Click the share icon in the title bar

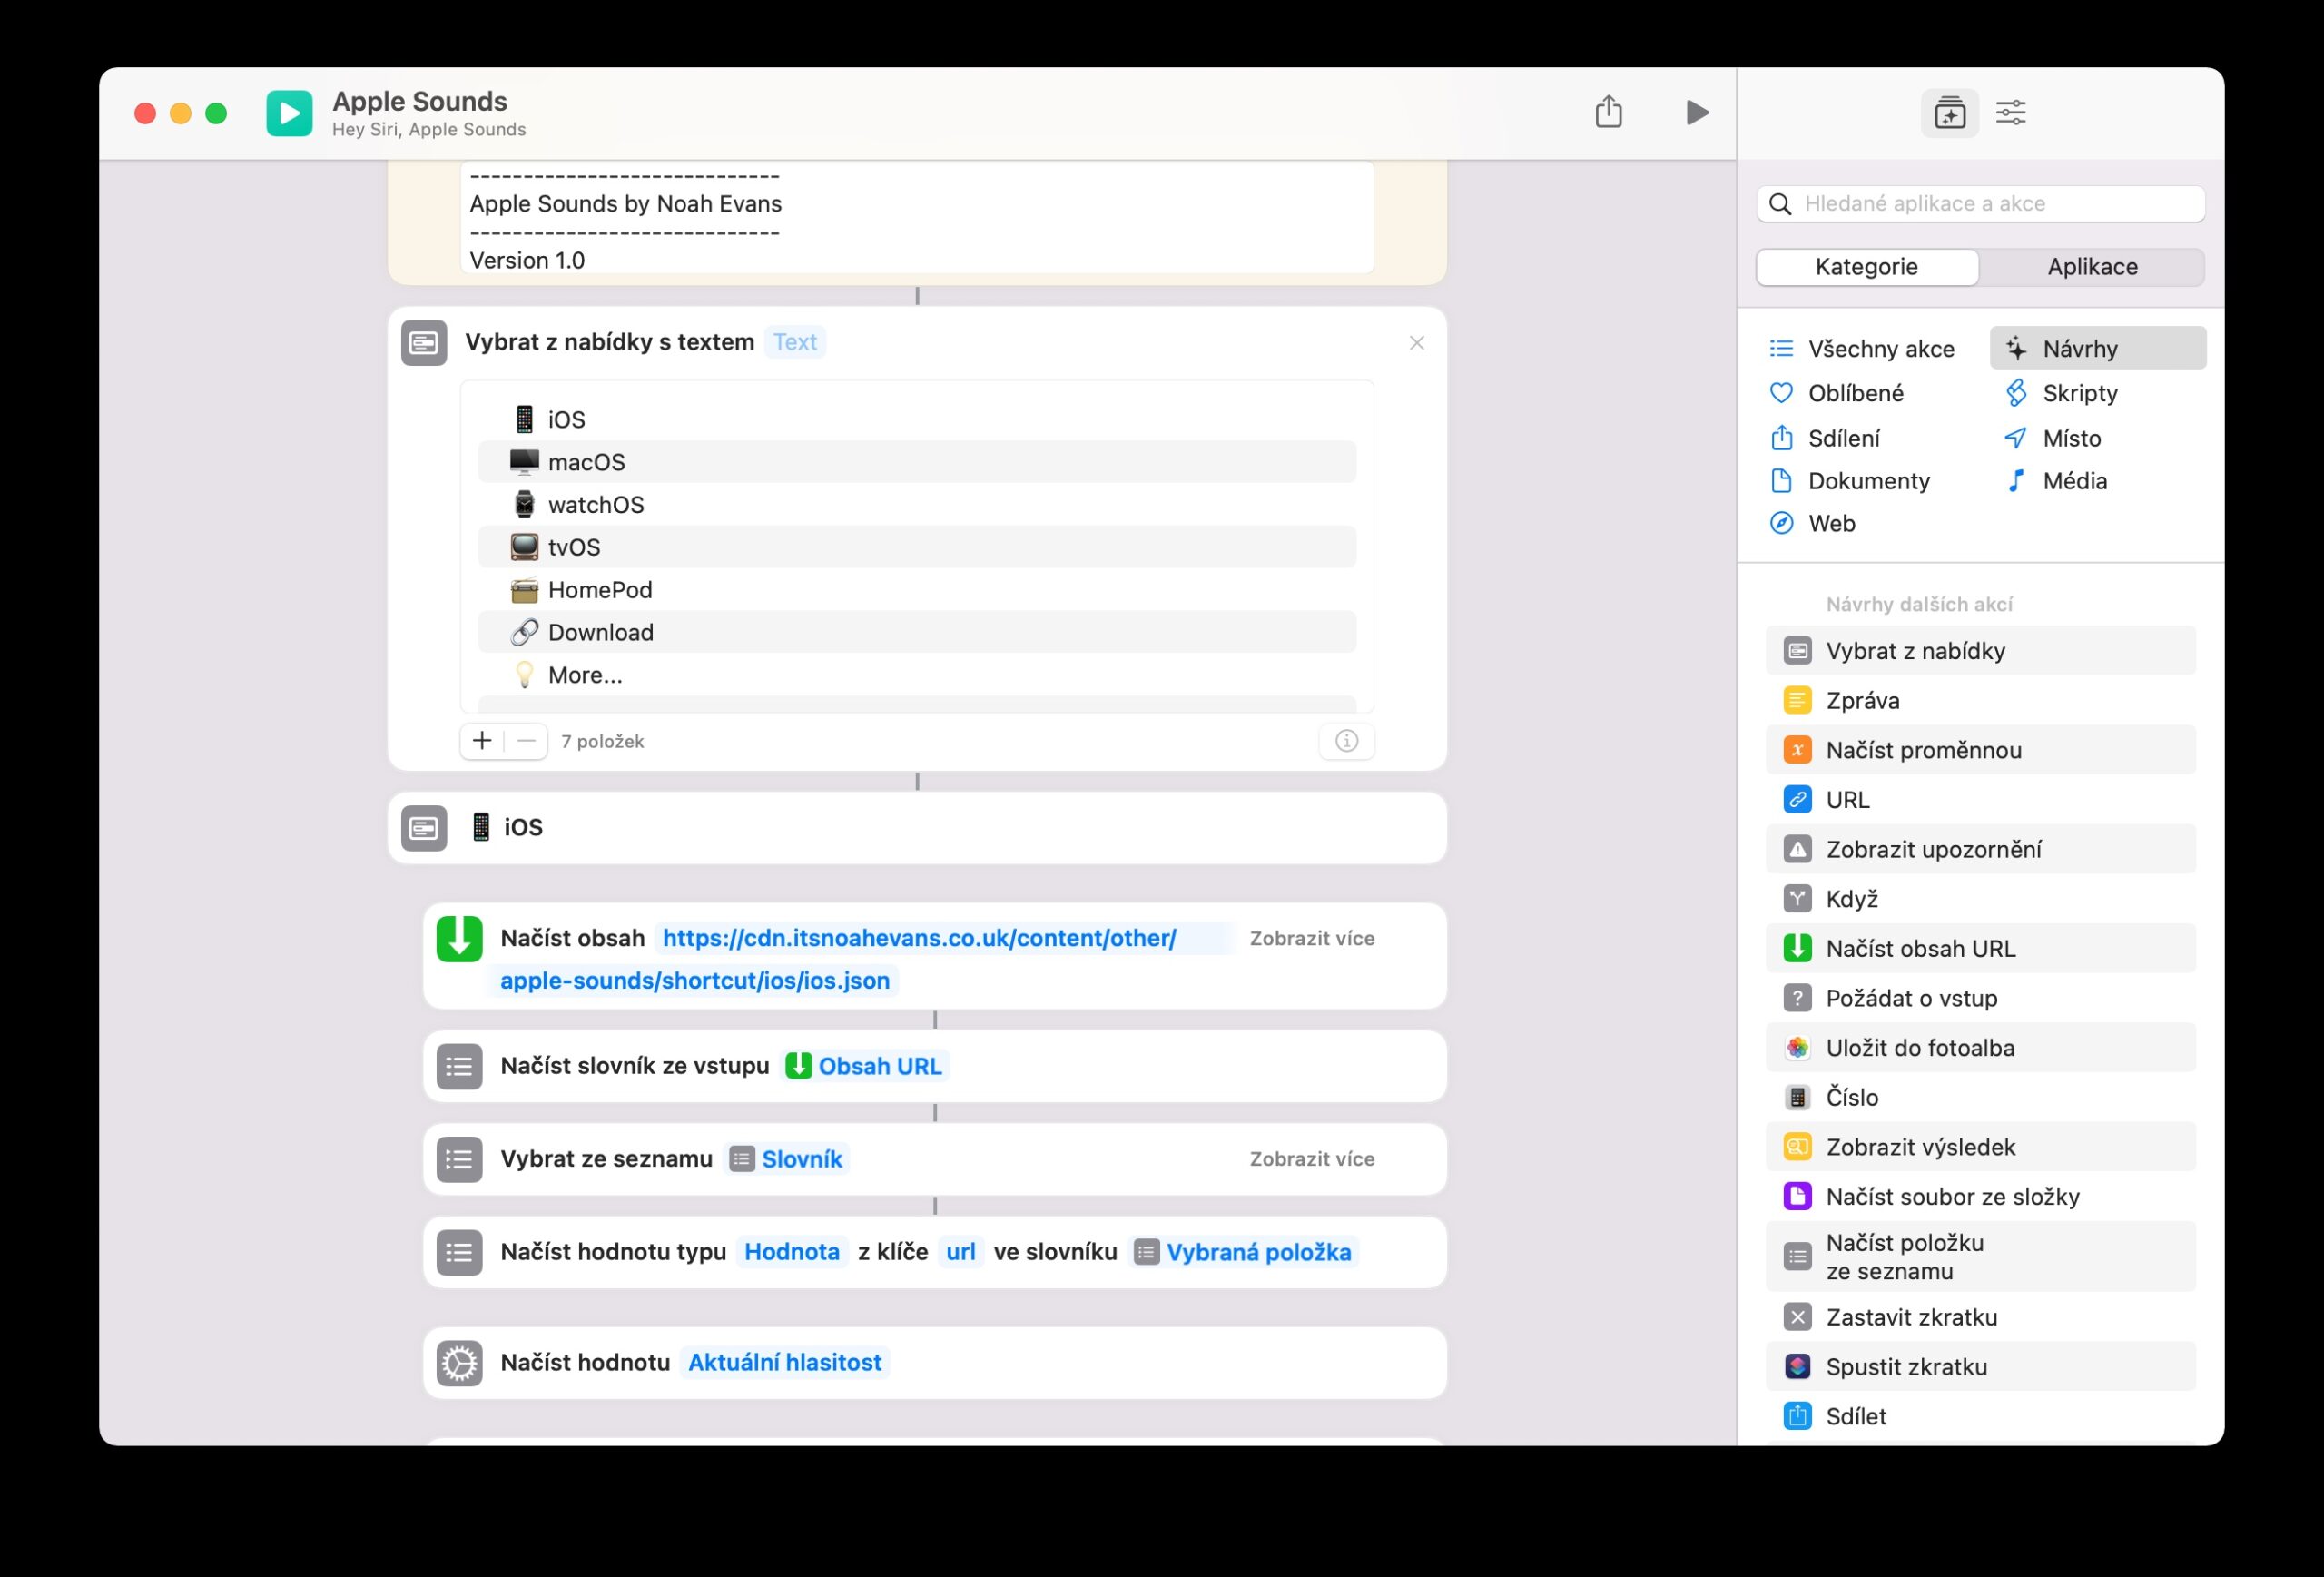[x=1608, y=112]
